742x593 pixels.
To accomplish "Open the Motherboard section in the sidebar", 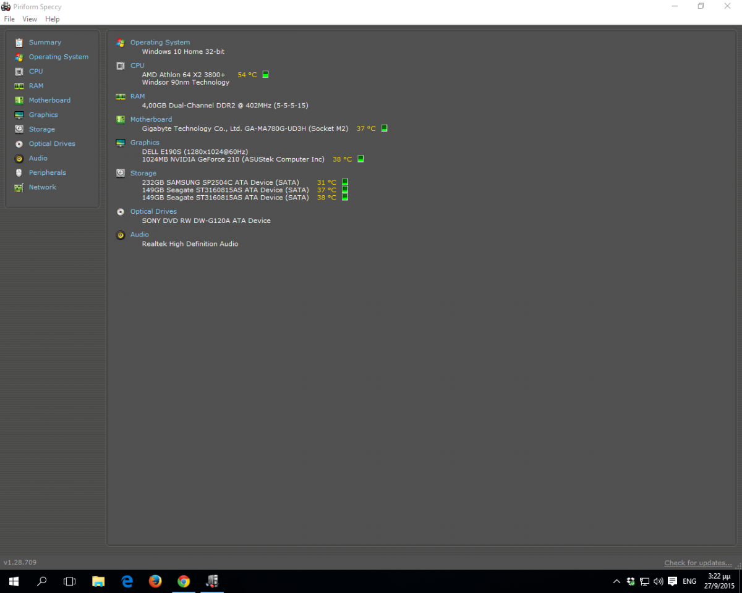I will (x=49, y=100).
